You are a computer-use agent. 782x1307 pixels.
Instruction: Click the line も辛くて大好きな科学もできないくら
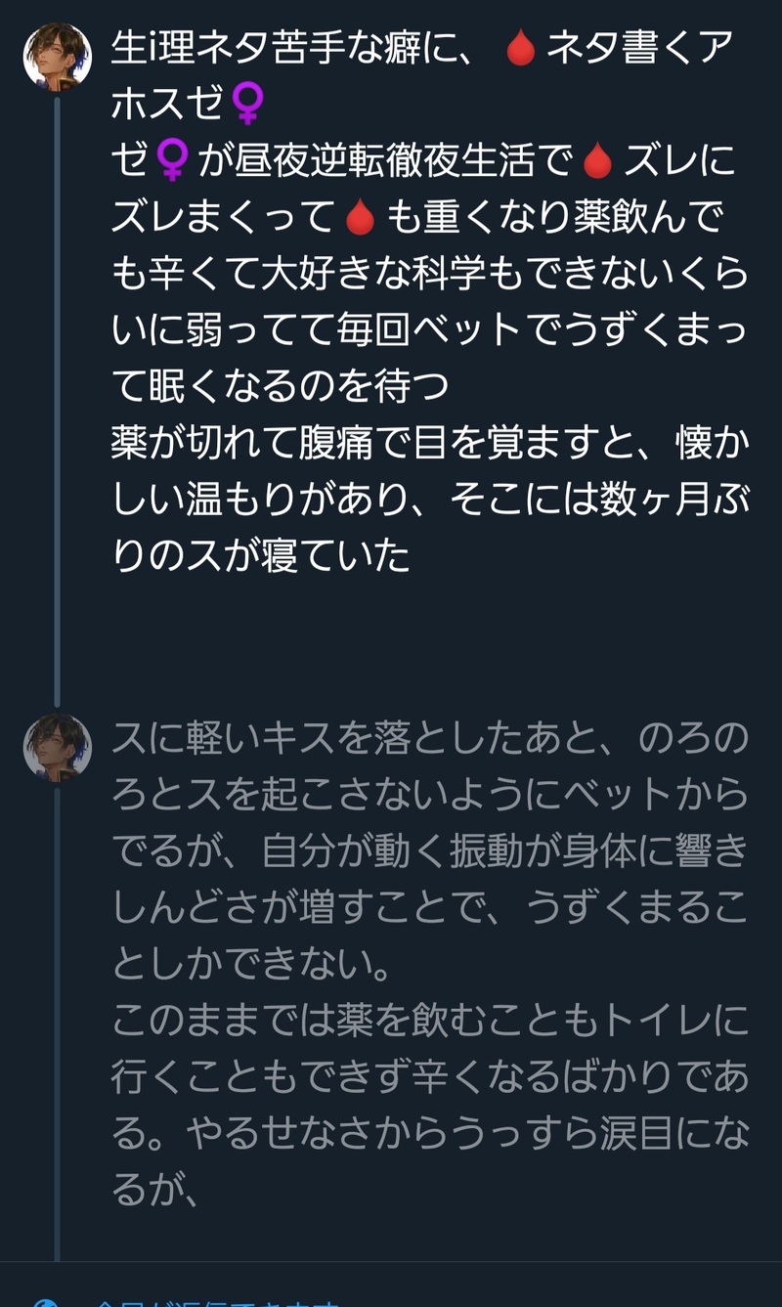pyautogui.click(x=430, y=276)
